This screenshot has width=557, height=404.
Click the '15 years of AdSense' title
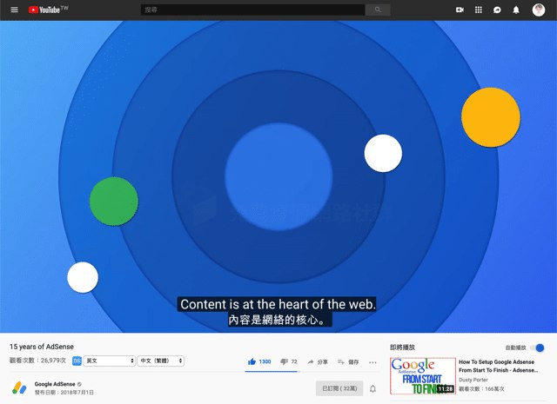coord(42,347)
